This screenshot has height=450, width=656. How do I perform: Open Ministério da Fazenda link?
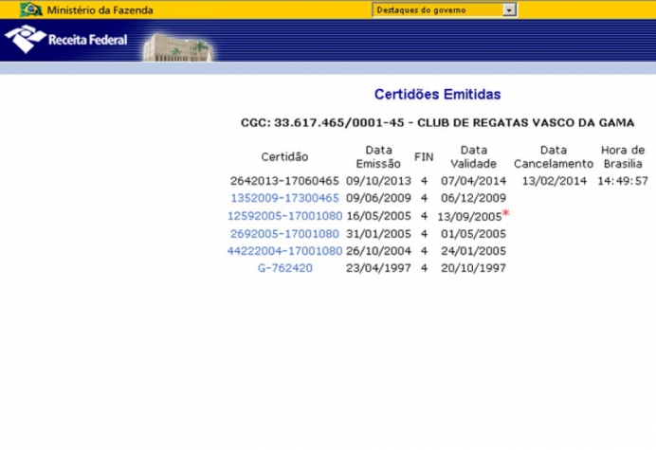click(x=100, y=10)
